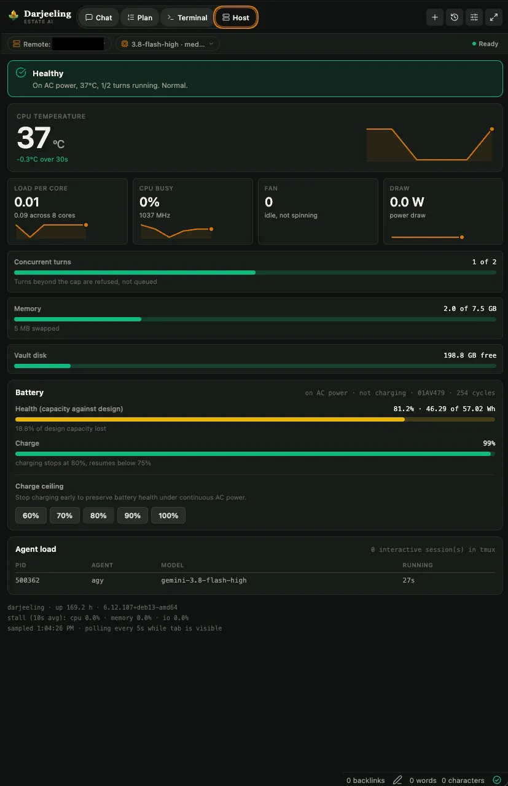Screen dimensions: 508x786
Task: Click the pencil edit icon in status bar
Action: pos(397,780)
